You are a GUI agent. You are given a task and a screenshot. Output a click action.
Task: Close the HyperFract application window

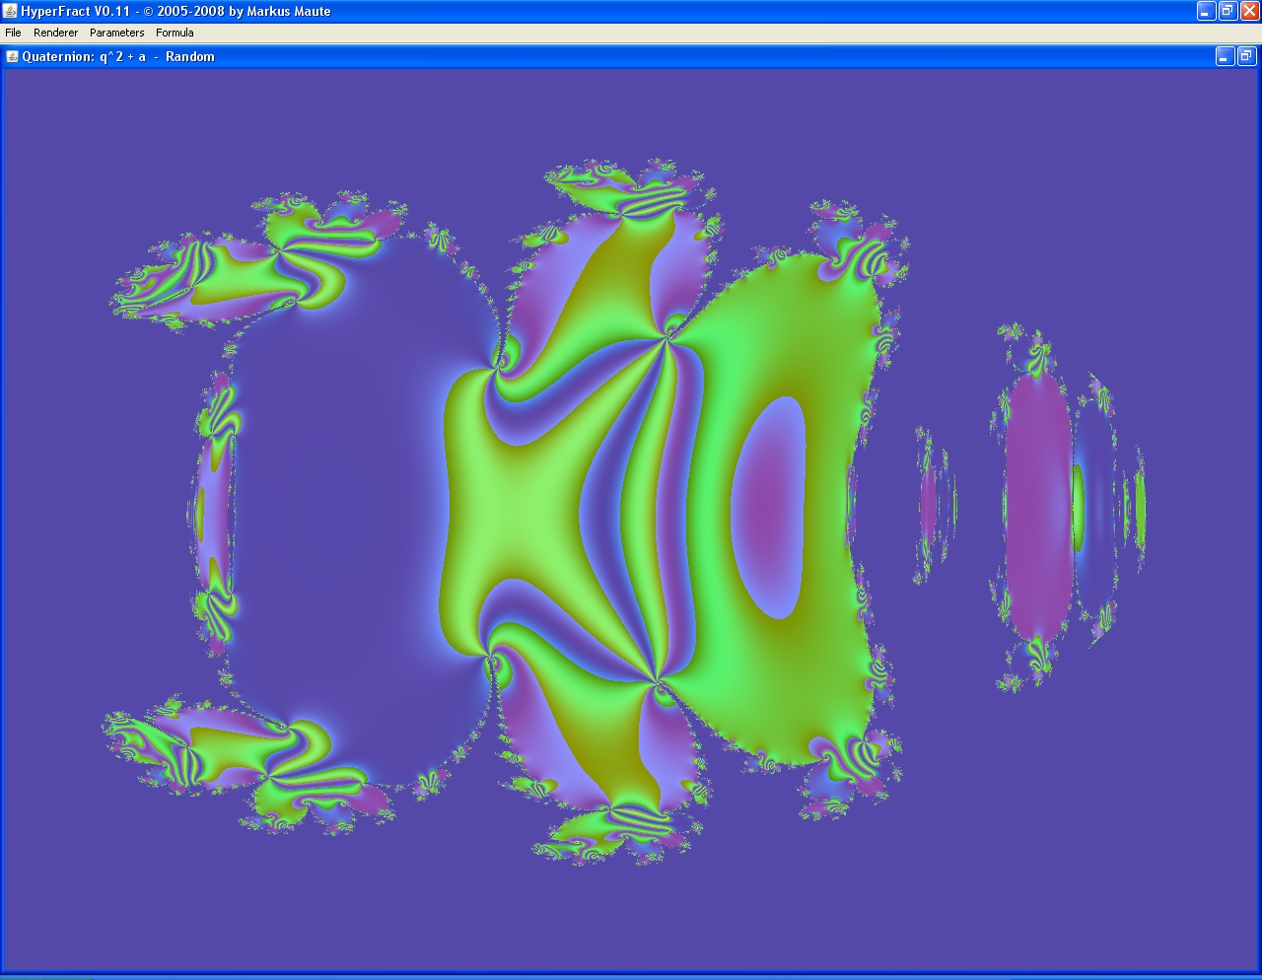point(1249,11)
